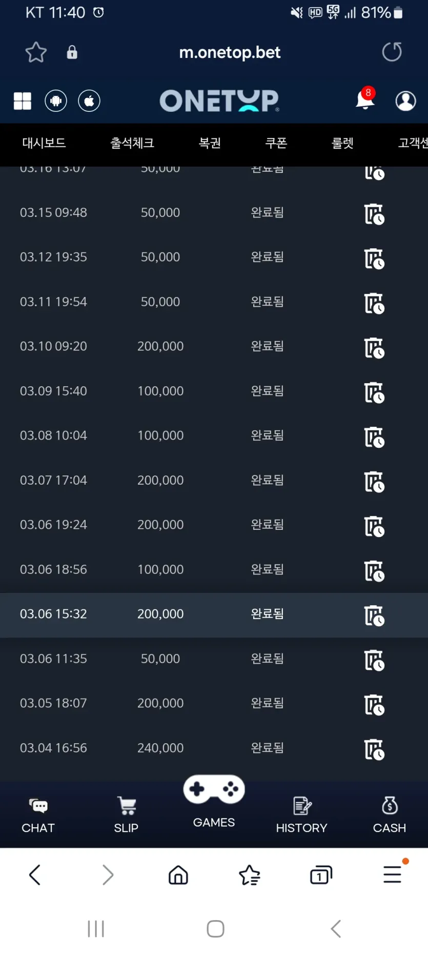Open the user profile icon
This screenshot has width=428, height=955.
tap(405, 101)
